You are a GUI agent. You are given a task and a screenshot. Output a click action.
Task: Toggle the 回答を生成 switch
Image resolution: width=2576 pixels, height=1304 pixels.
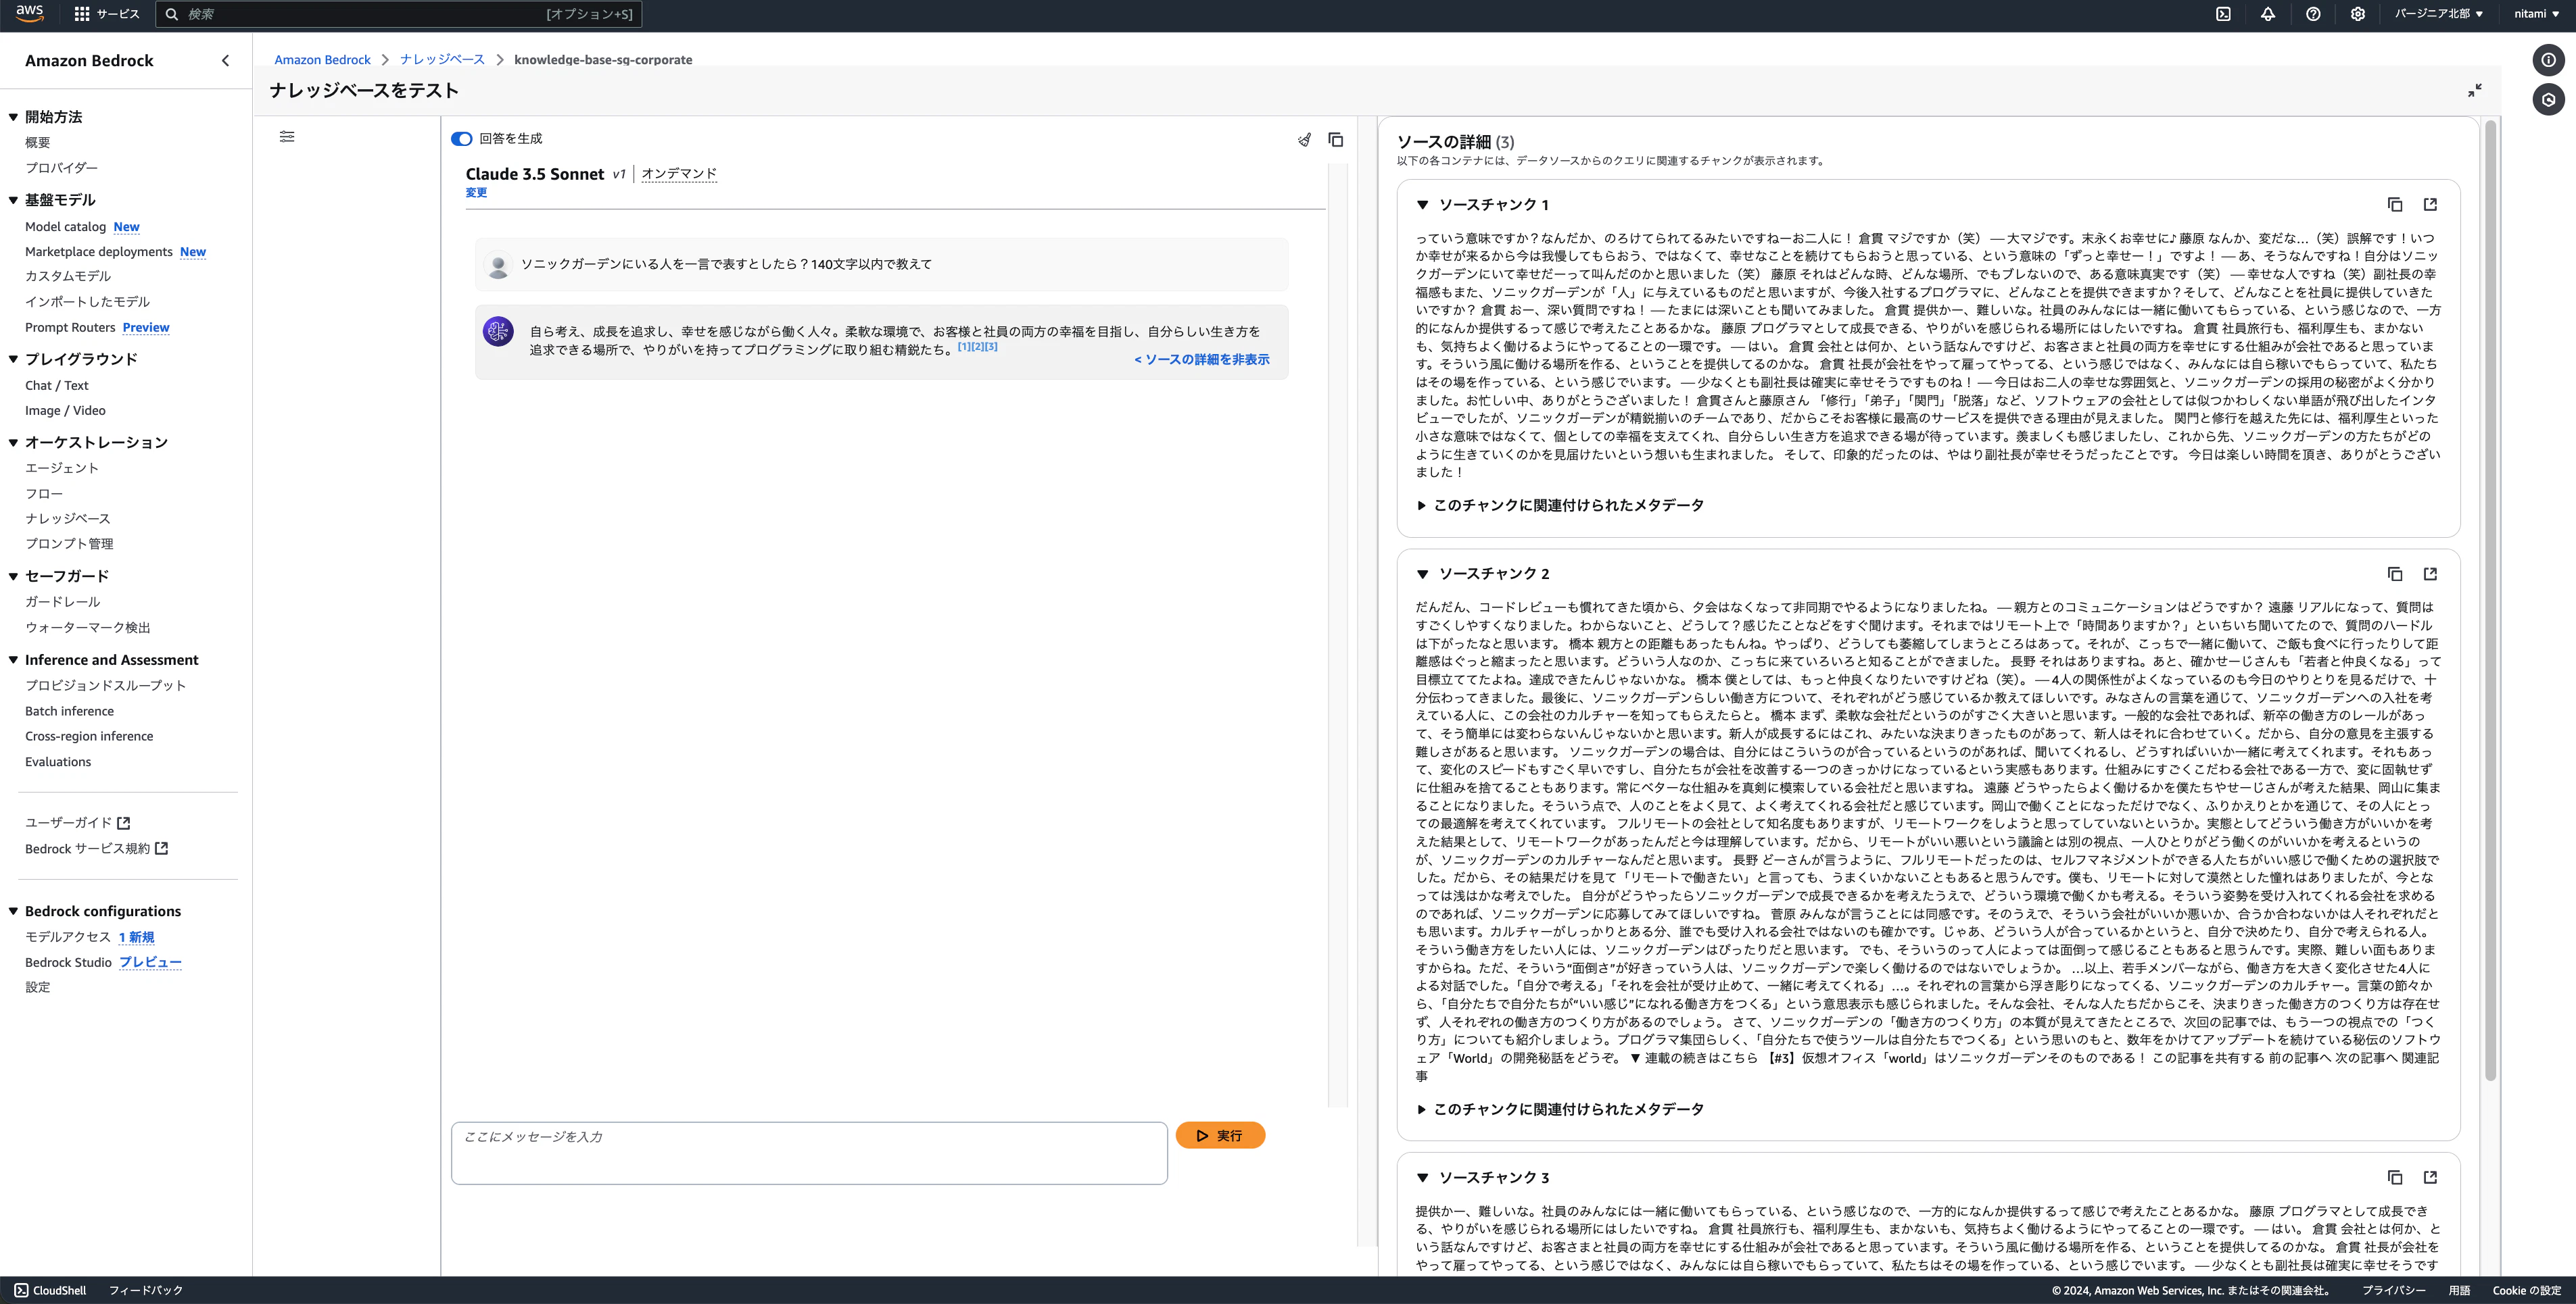coord(461,139)
